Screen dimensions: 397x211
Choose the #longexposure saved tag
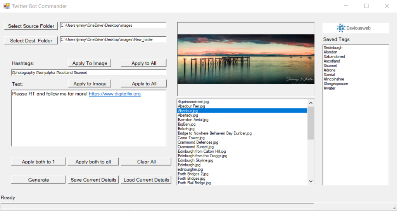[x=336, y=83]
